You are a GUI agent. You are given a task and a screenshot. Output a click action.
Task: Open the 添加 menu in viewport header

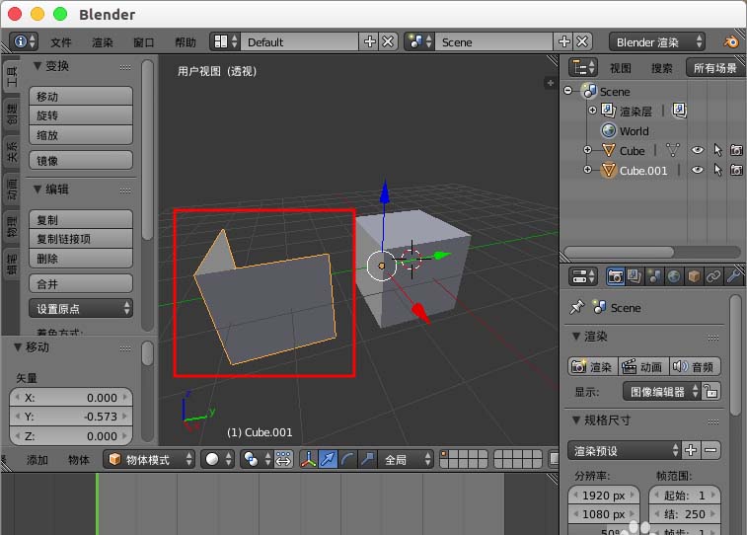pyautogui.click(x=37, y=460)
